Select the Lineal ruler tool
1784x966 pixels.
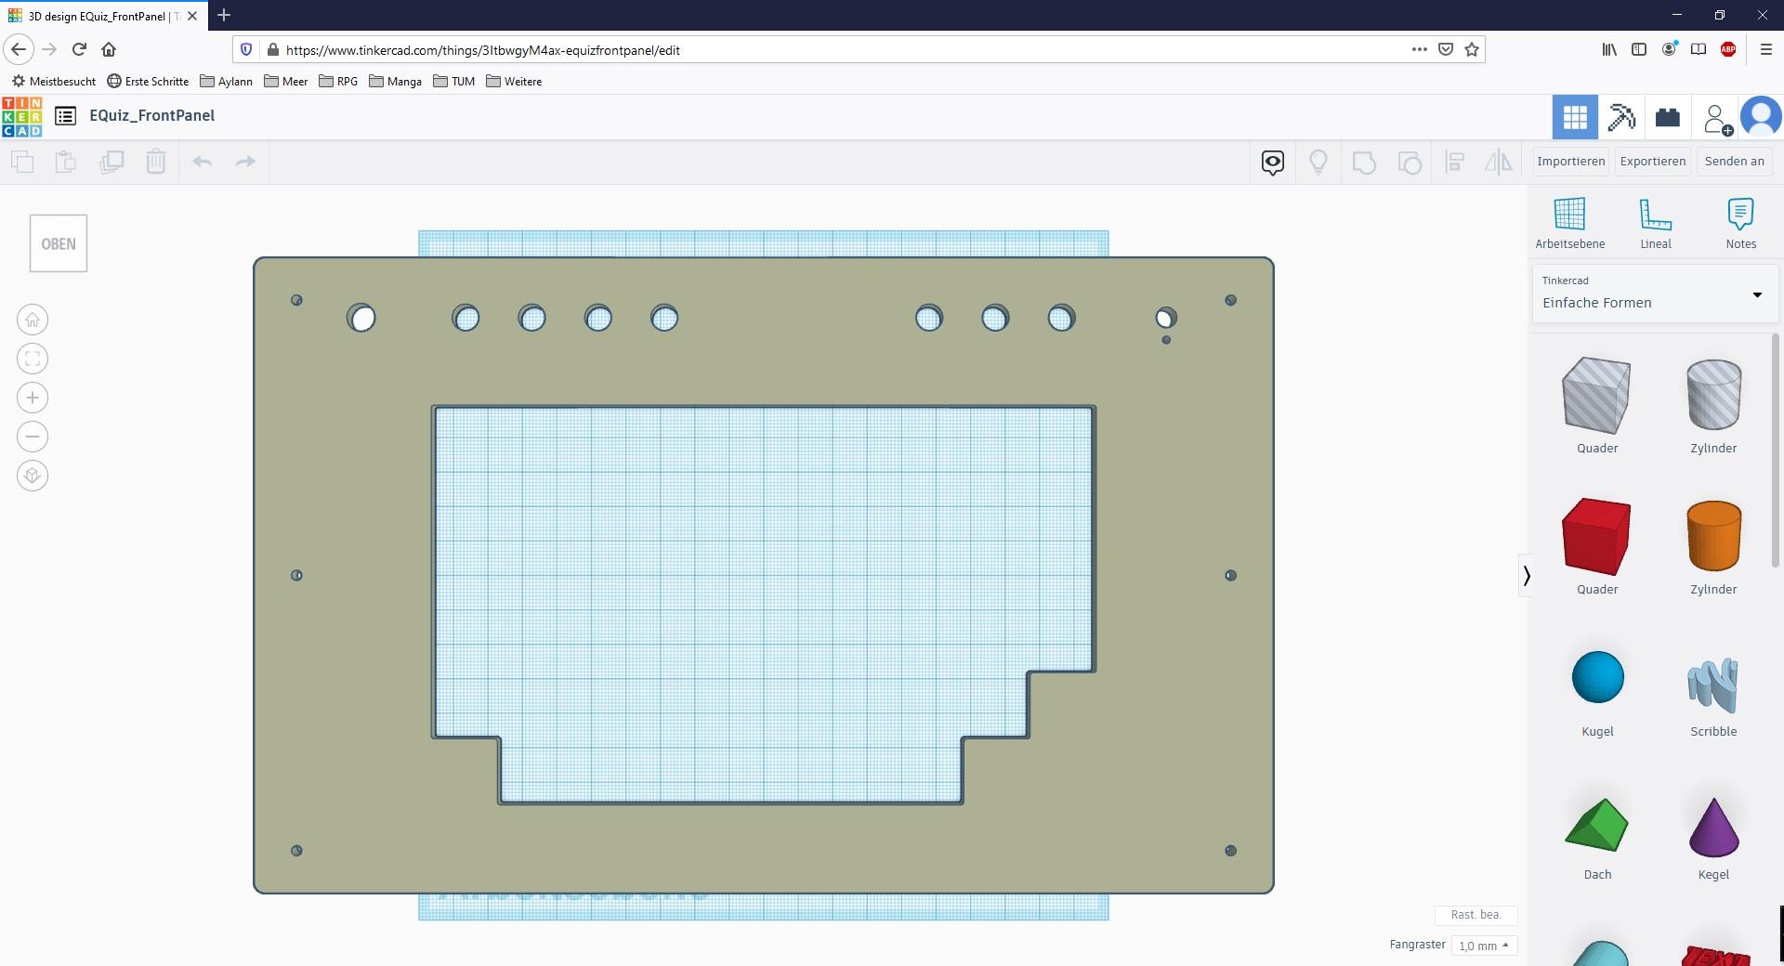point(1655,224)
